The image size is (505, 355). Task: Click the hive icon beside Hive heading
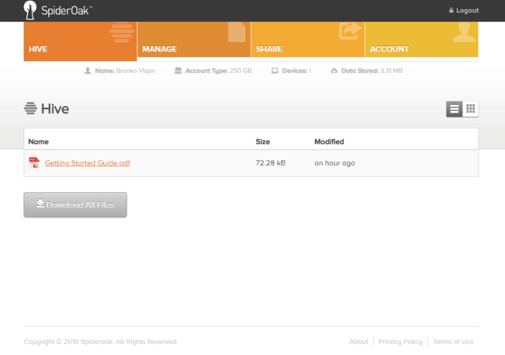pyautogui.click(x=30, y=108)
